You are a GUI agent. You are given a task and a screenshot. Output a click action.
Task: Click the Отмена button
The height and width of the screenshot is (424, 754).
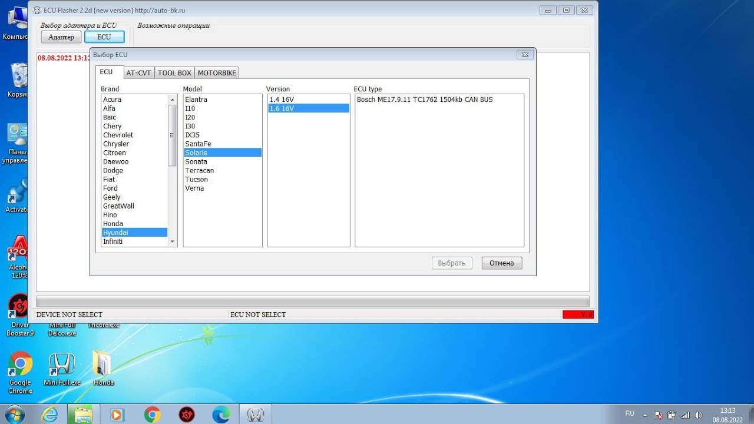(502, 263)
